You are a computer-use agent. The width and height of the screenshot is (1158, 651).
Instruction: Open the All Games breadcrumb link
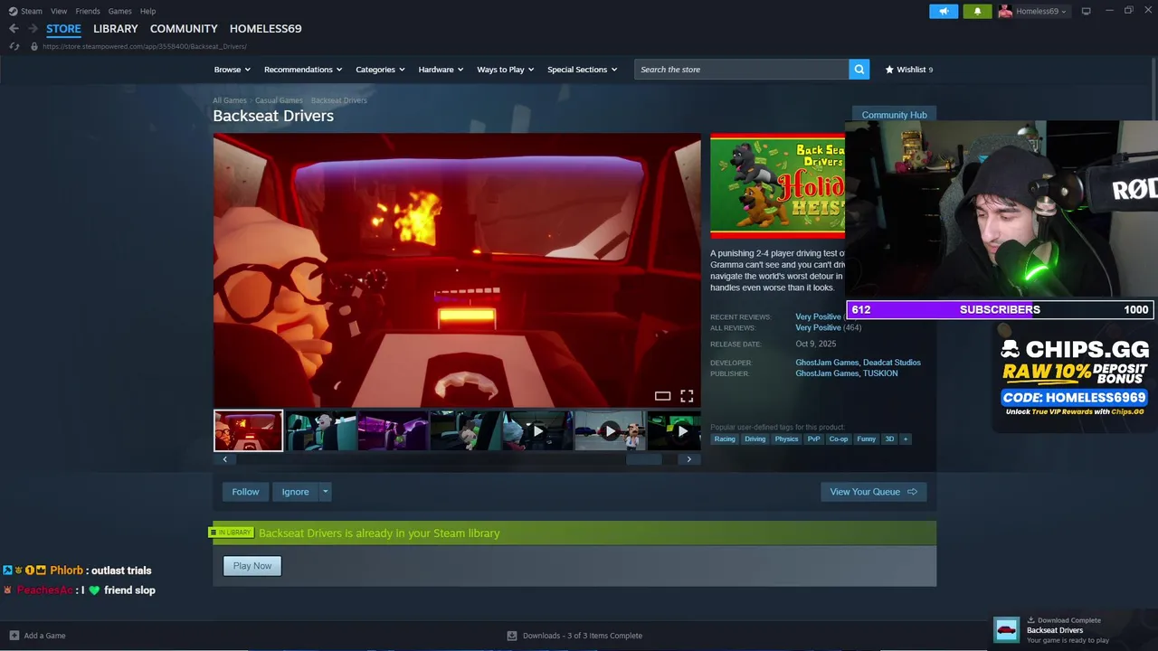point(230,100)
